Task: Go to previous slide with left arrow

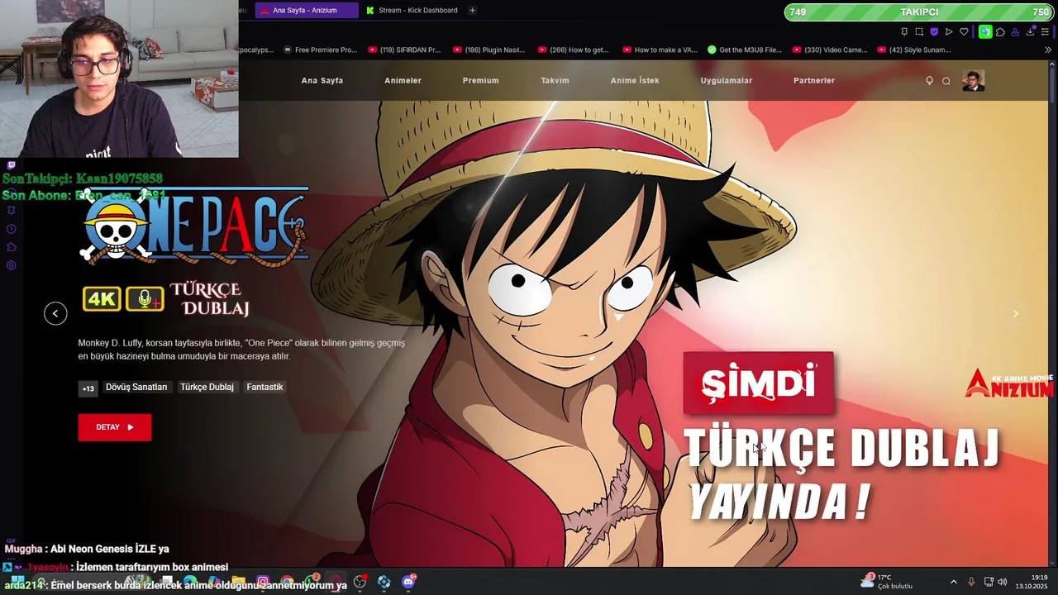Action: point(55,313)
